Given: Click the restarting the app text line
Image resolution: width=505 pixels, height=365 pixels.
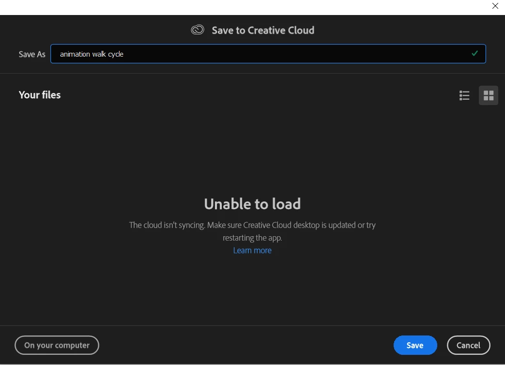Looking at the screenshot, I should (x=252, y=238).
